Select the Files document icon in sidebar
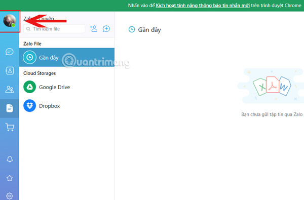The height and width of the screenshot is (200, 304). (10, 108)
